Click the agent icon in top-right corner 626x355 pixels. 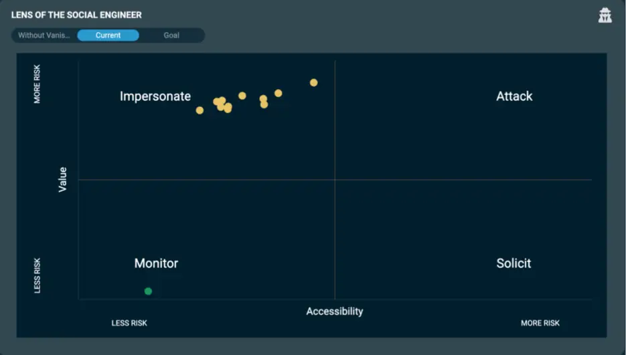[x=605, y=15]
